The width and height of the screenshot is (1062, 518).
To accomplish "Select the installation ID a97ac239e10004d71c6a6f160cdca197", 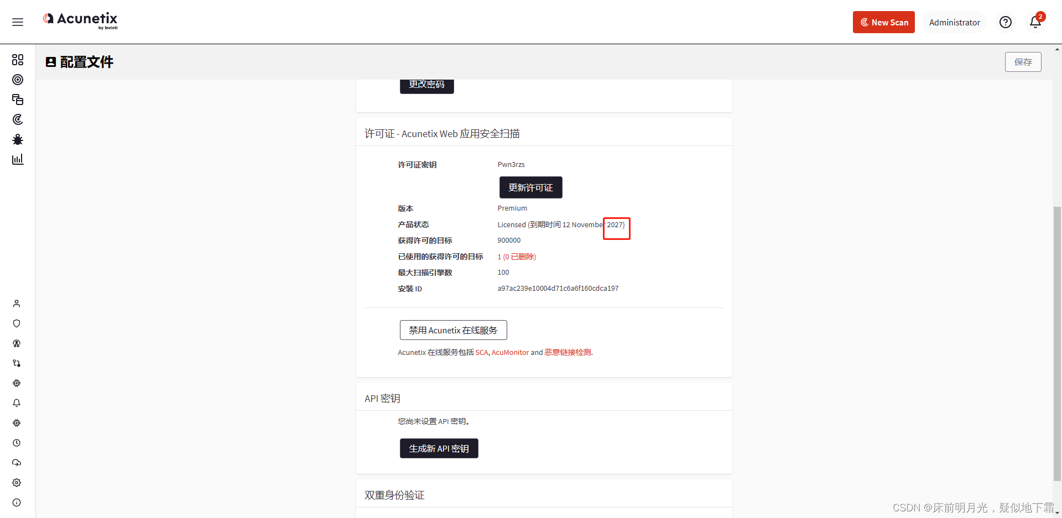I will pyautogui.click(x=558, y=289).
